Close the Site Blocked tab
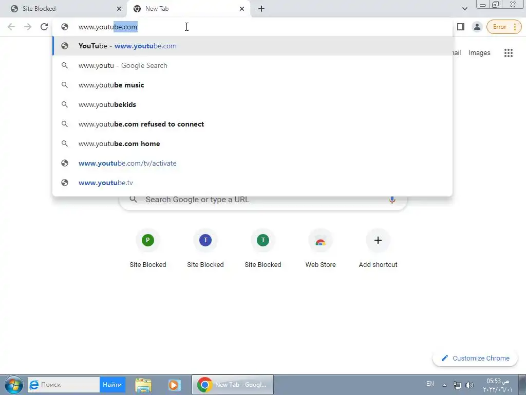526x395 pixels. [119, 9]
